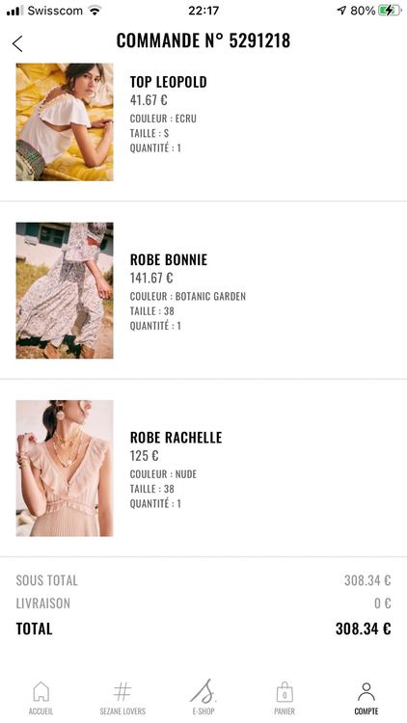
Task: Select the ROBE BONNIE product title
Action: (x=169, y=259)
